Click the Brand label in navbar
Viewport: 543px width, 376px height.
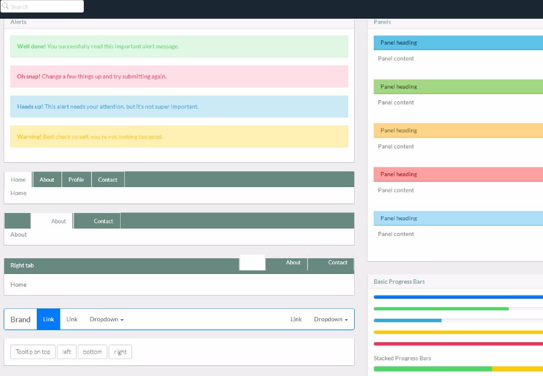tap(21, 319)
